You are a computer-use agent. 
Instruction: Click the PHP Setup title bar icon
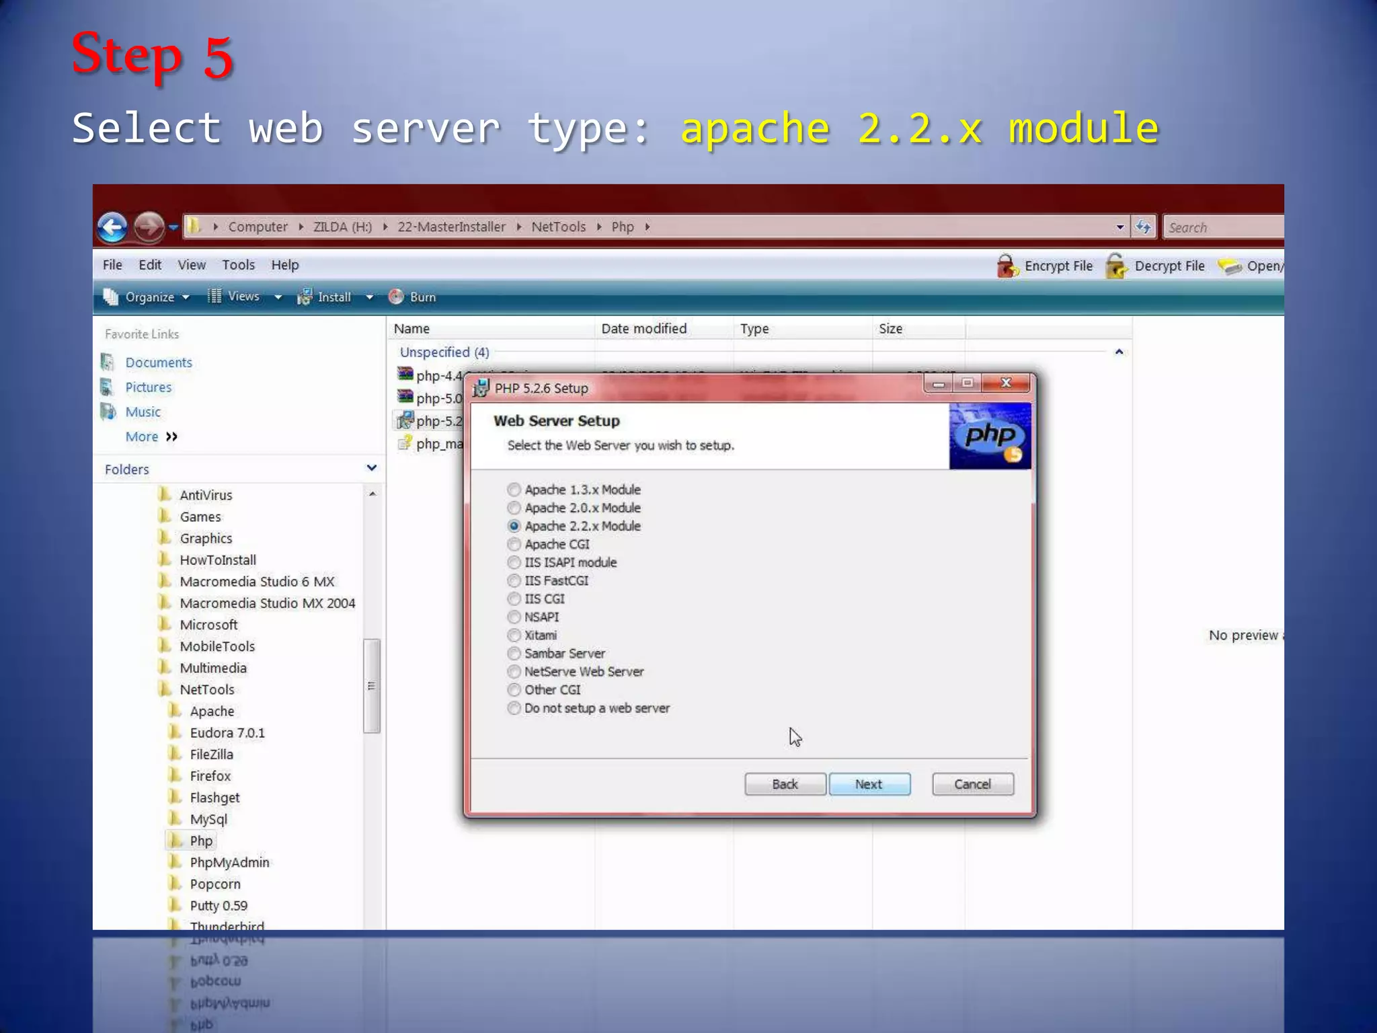(x=480, y=388)
